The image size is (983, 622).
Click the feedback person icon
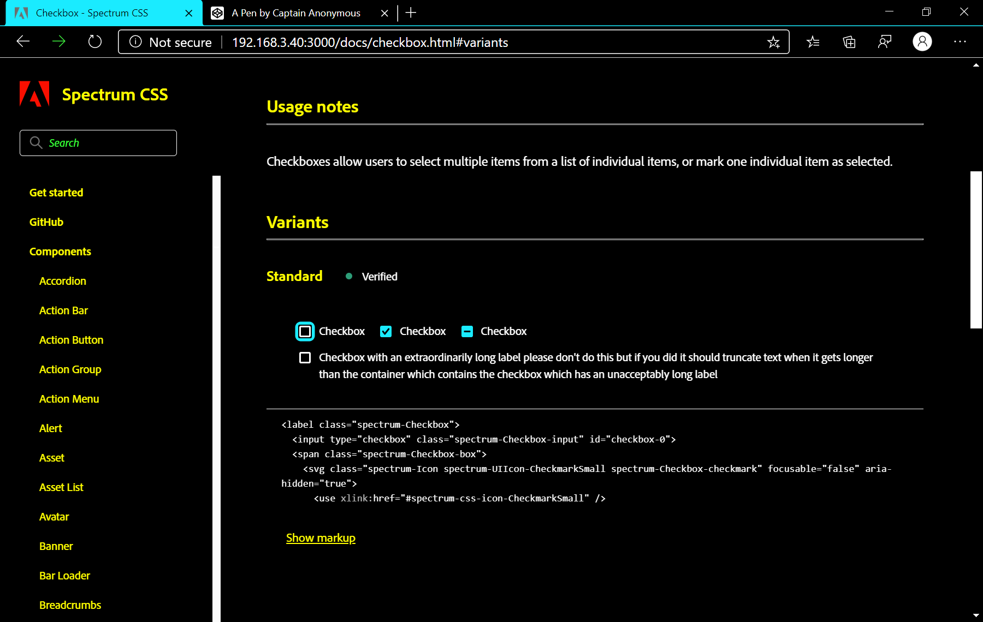coord(885,42)
